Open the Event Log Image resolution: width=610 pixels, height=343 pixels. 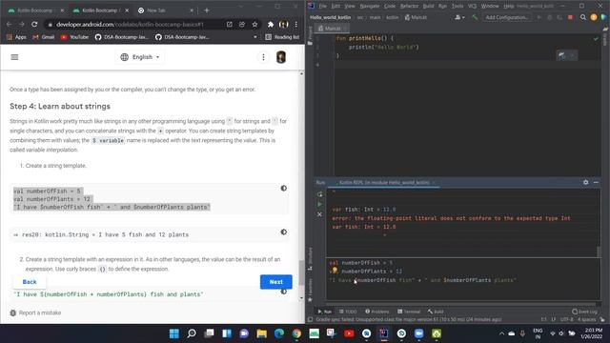tap(584, 312)
